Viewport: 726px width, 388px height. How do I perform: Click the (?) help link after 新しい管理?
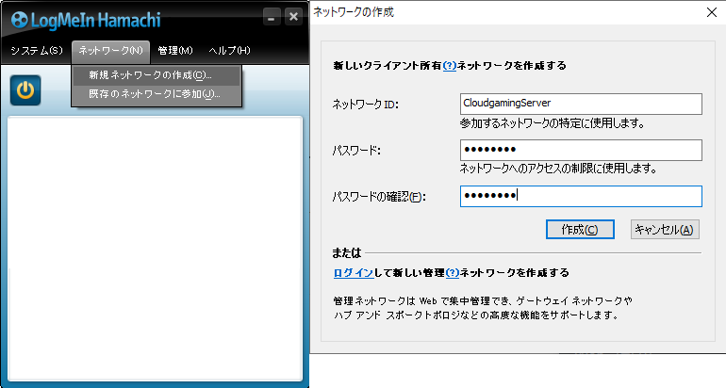point(453,273)
